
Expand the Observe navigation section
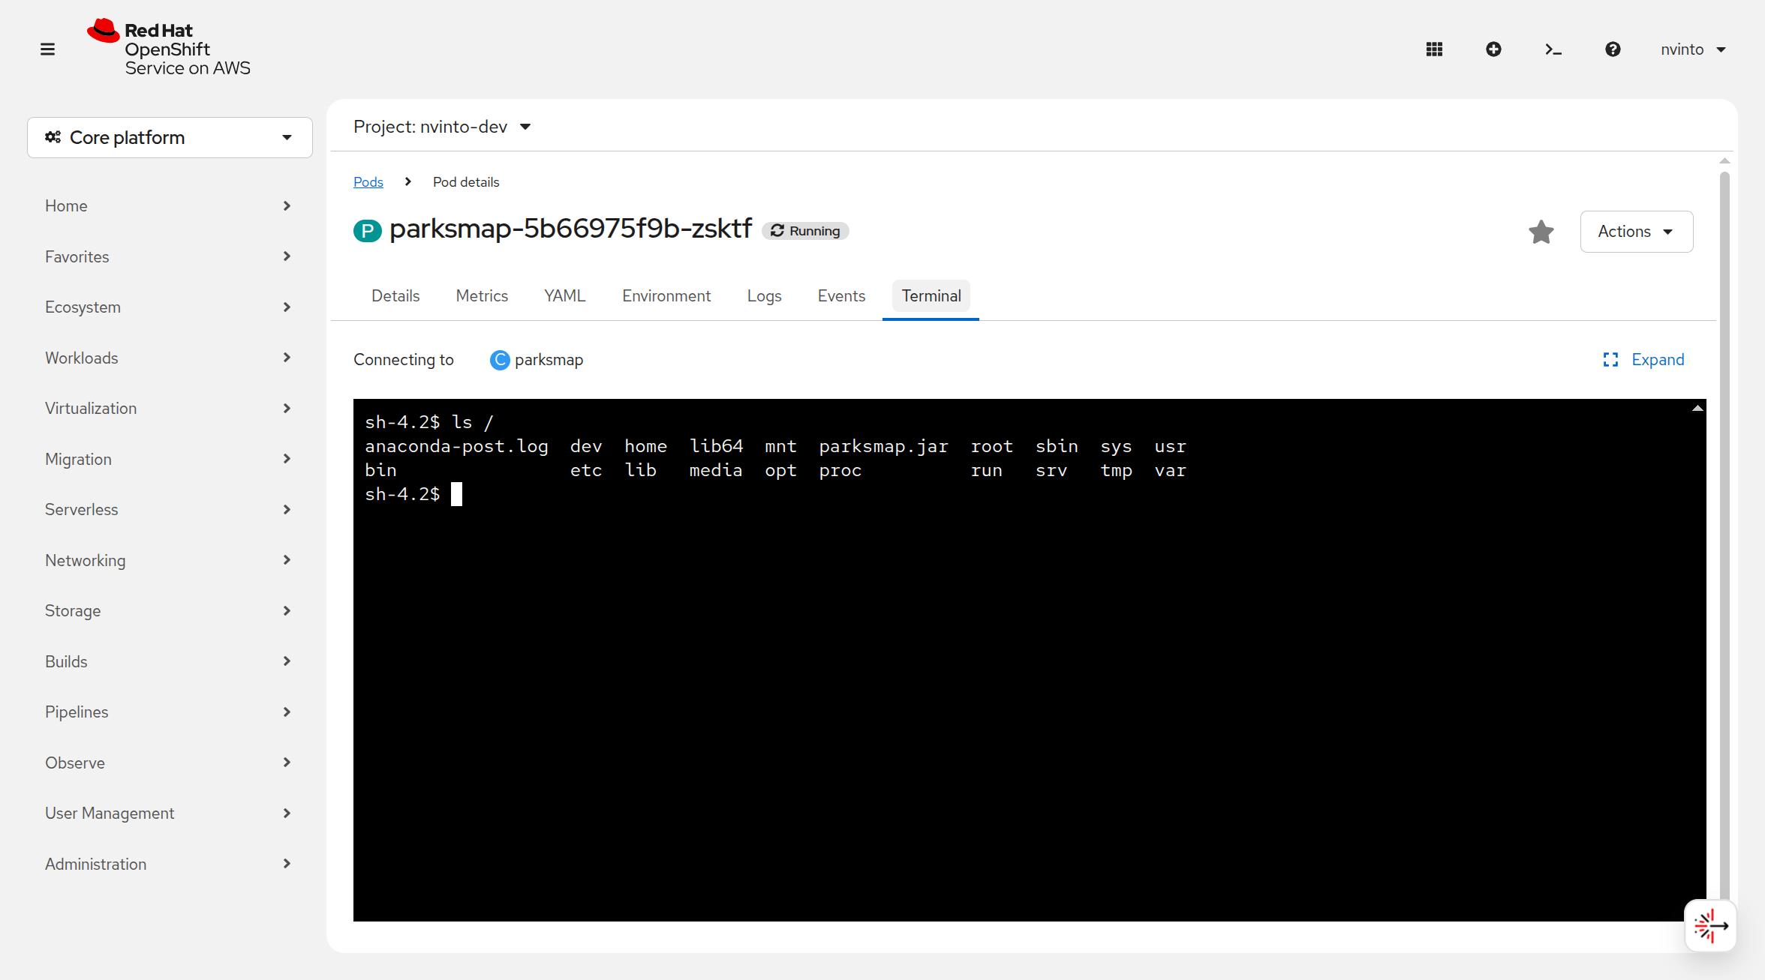coord(170,763)
